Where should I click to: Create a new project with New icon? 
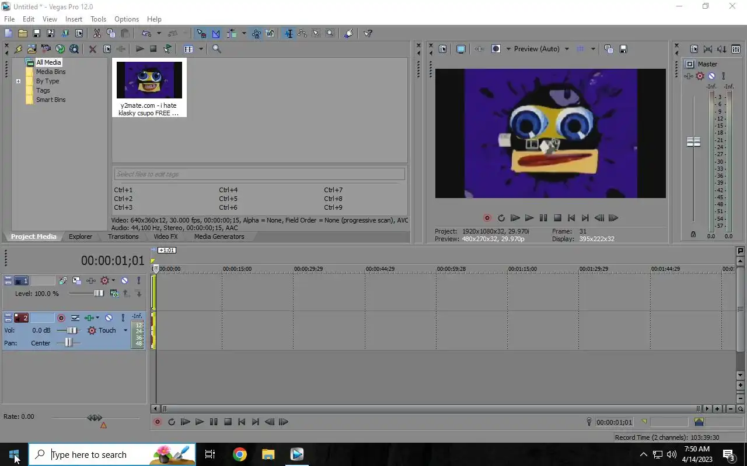[8, 33]
